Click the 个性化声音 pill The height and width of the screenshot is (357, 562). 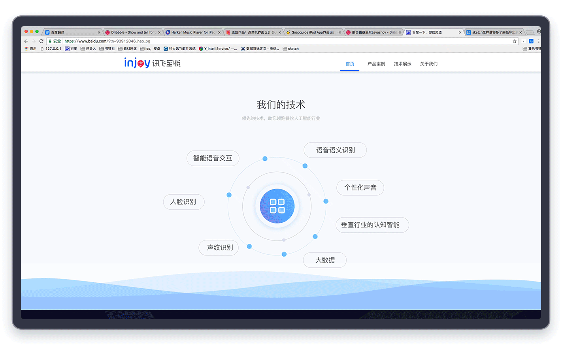[x=360, y=188]
